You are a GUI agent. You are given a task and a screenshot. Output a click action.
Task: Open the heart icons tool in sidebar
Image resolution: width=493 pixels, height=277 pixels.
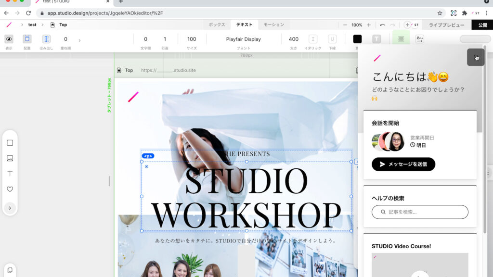[x=10, y=189]
